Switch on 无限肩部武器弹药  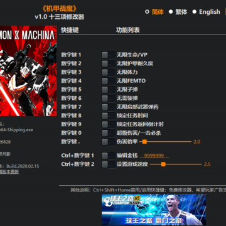tap(108, 107)
